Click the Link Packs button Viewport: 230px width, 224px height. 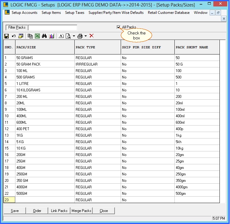[59, 211]
